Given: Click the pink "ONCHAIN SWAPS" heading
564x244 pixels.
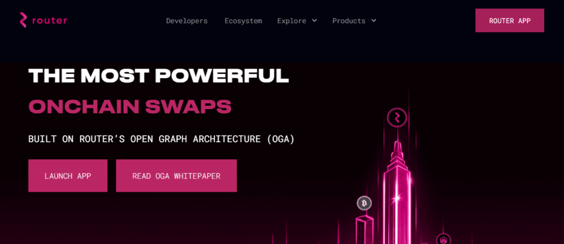Looking at the screenshot, I should [130, 107].
